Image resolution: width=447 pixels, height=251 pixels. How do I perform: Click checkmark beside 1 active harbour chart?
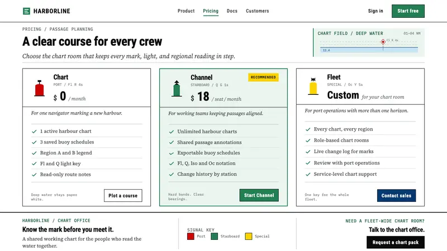[34, 132]
